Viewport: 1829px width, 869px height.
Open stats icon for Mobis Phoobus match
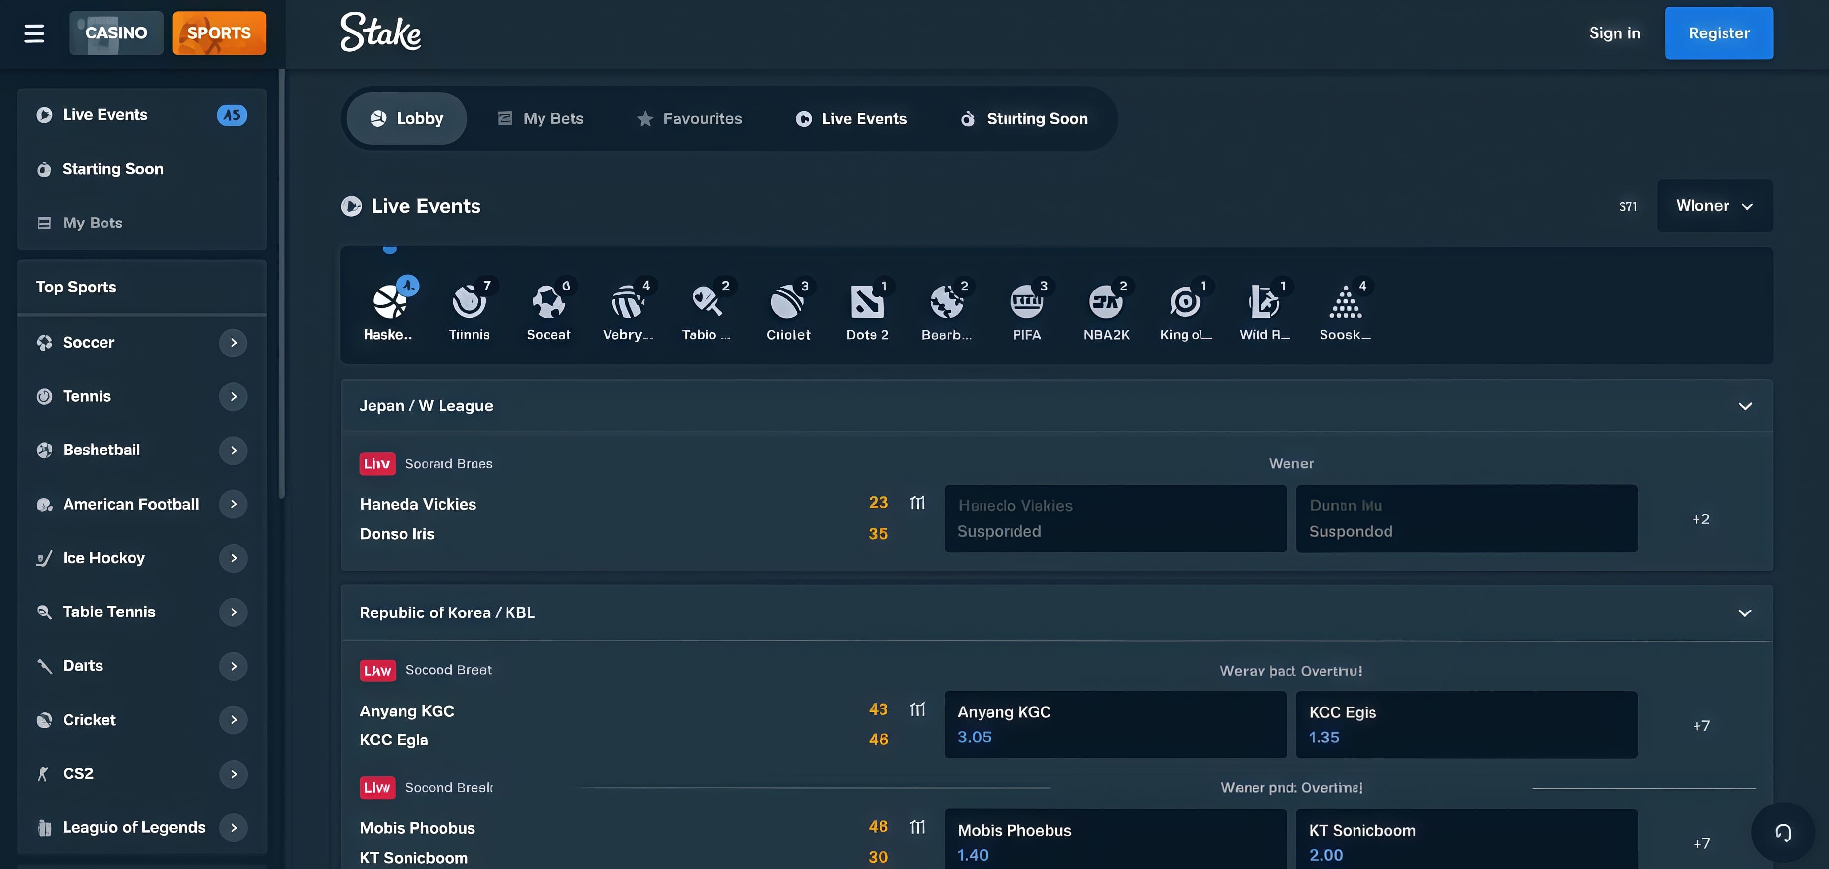[917, 827]
